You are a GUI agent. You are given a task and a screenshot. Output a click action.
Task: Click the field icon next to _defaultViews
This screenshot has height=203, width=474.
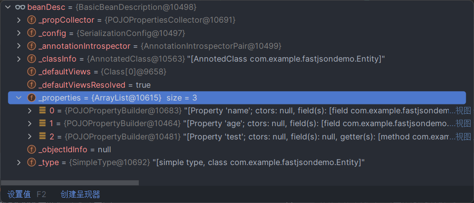point(32,72)
